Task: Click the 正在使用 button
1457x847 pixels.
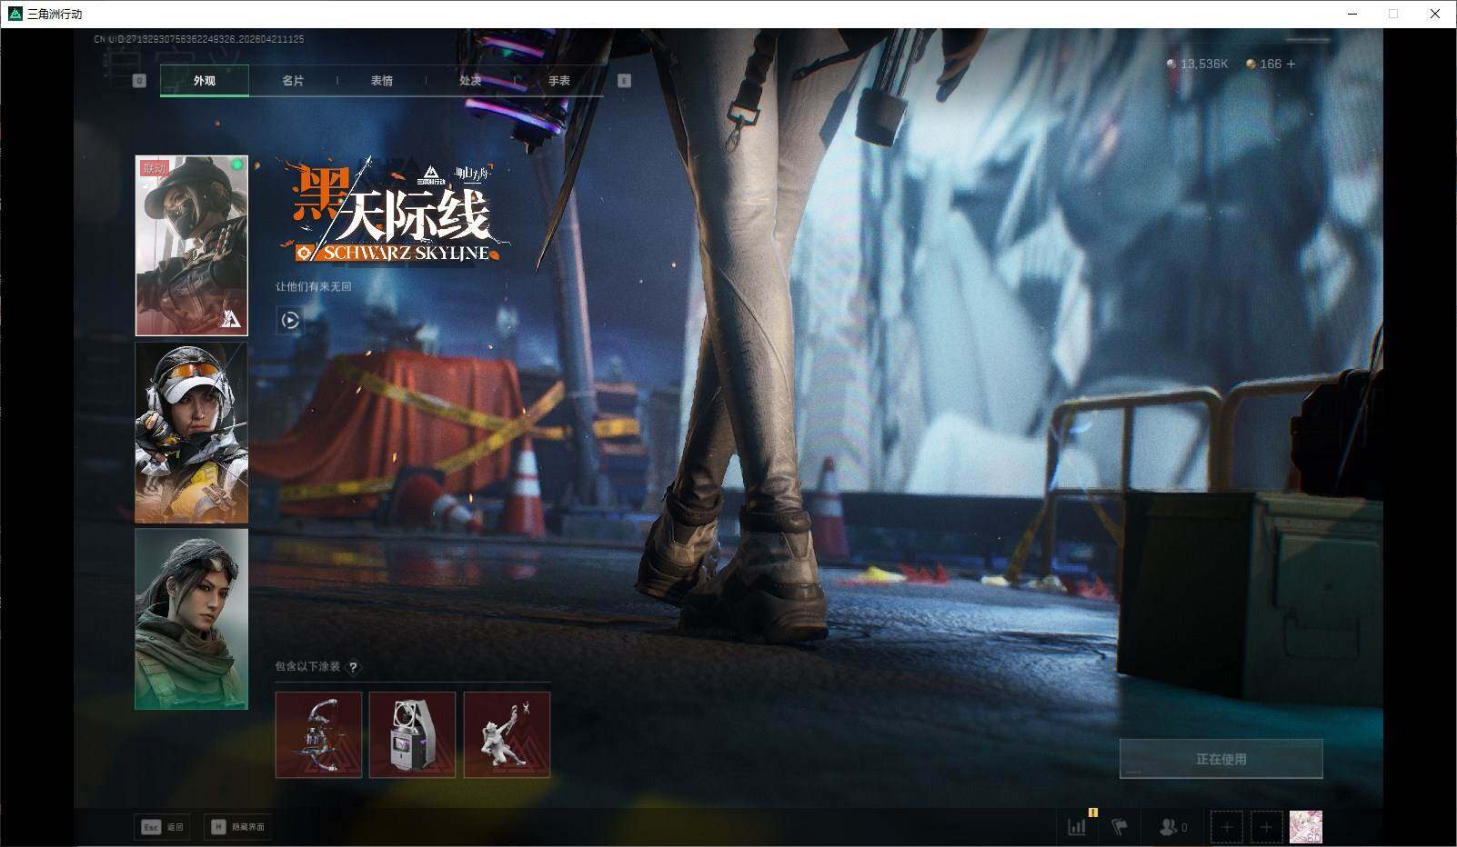Action: pyautogui.click(x=1221, y=759)
